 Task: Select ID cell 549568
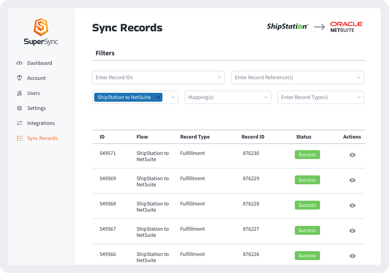tap(108, 204)
